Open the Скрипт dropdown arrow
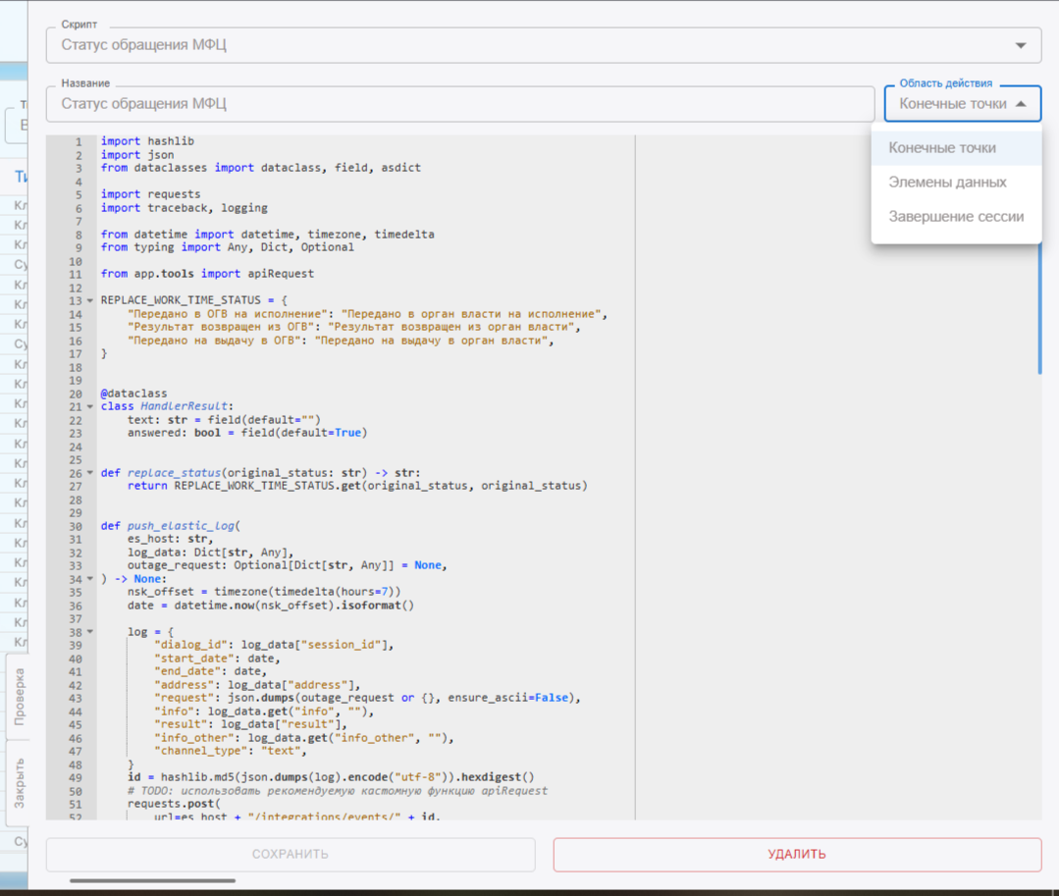Screen dimensions: 1059x896 (x=1022, y=45)
